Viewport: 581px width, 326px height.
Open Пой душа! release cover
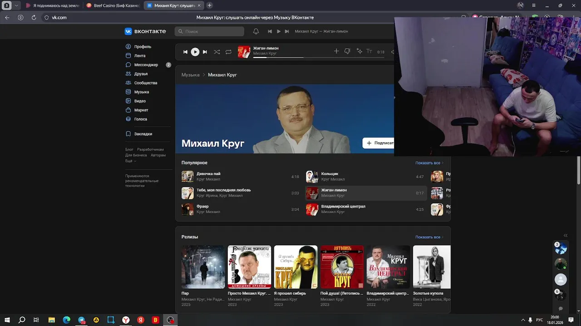pyautogui.click(x=342, y=267)
